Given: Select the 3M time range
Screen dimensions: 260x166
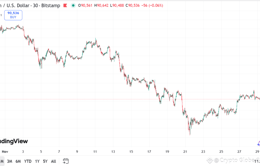Looking at the screenshot, I should 10,161.
